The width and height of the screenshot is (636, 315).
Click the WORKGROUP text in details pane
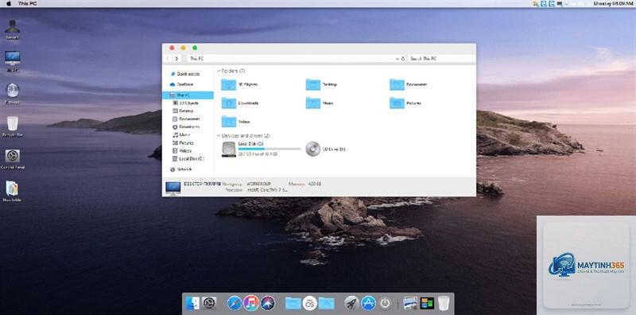(259, 184)
